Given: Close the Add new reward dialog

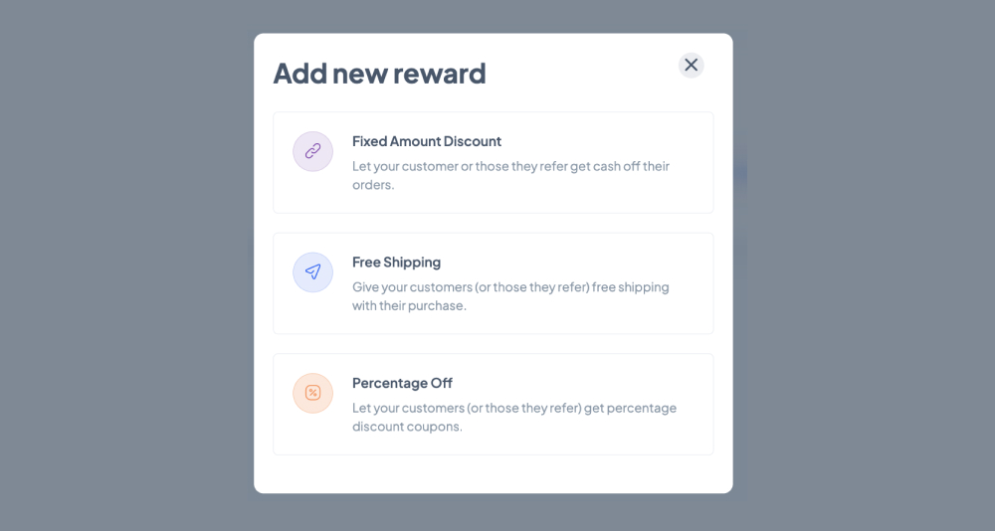Looking at the screenshot, I should coord(692,65).
